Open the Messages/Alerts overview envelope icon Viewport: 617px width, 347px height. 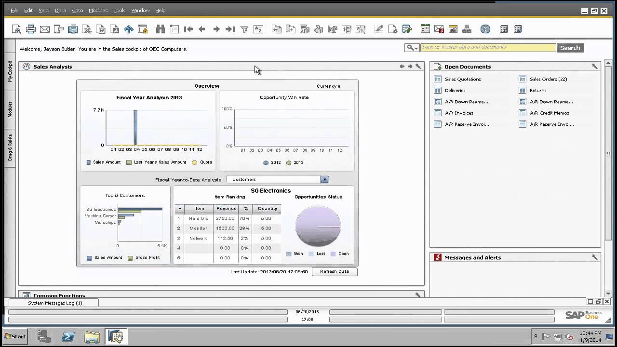439,29
